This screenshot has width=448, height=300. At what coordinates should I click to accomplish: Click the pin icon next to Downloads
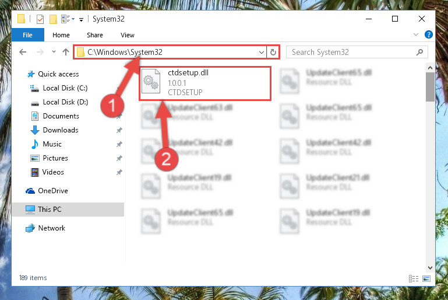pyautogui.click(x=119, y=130)
